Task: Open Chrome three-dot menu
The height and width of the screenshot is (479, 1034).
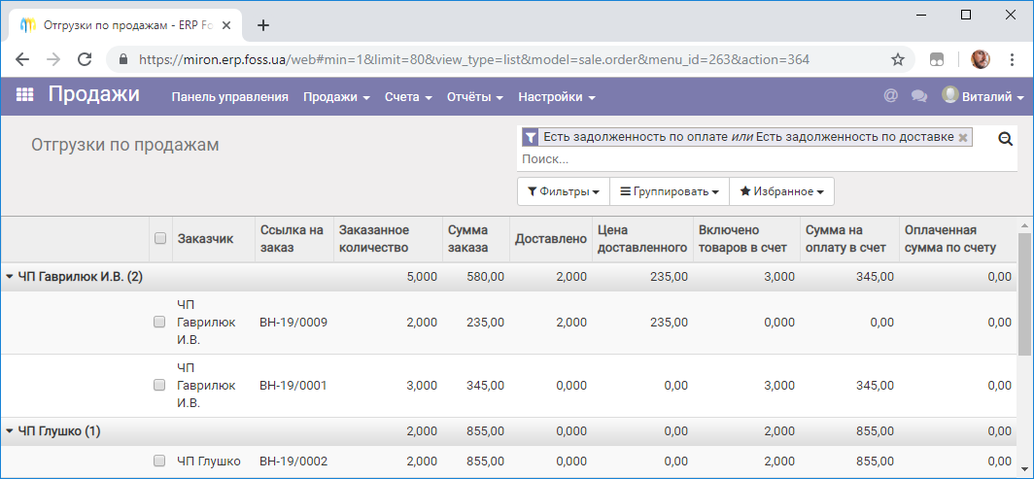Action: pos(1012,59)
